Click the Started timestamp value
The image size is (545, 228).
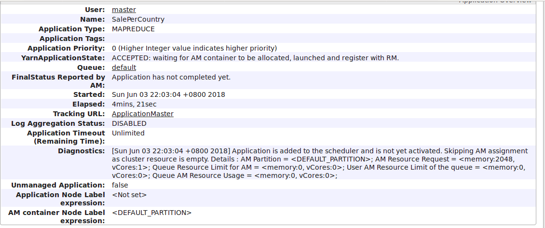click(168, 94)
